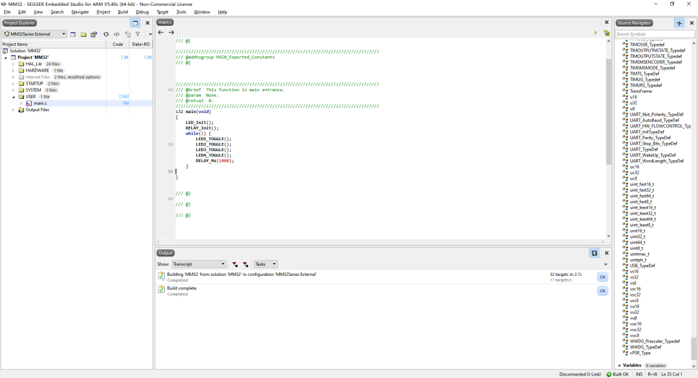Select the Internal Files tree item

tap(38, 78)
